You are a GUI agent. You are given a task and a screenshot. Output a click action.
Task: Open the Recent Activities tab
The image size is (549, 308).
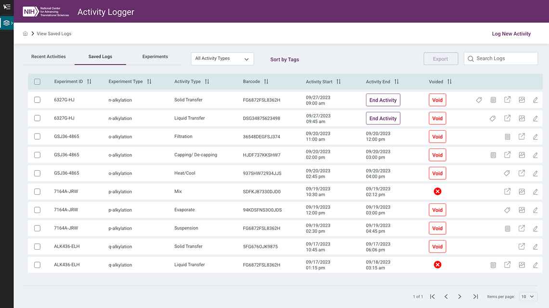point(48,56)
